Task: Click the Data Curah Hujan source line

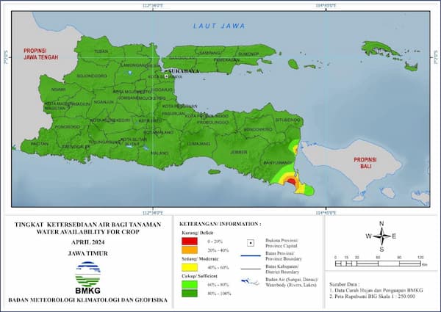Action: coord(376,291)
